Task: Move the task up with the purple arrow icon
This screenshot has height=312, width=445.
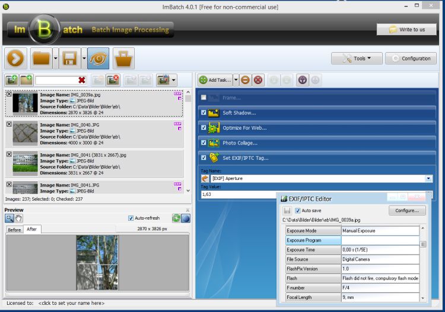Action: [303, 80]
